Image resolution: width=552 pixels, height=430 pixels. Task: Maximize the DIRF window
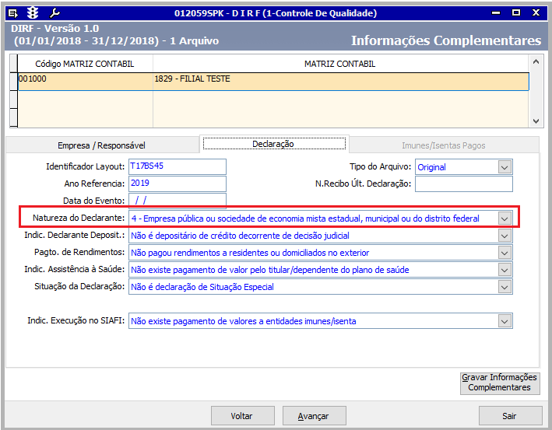516,12
